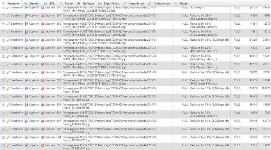Click the copy icon for row 600

click(x=26, y=105)
